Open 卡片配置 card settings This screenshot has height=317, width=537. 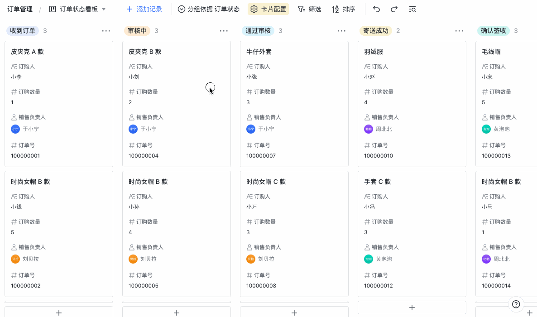pyautogui.click(x=268, y=9)
